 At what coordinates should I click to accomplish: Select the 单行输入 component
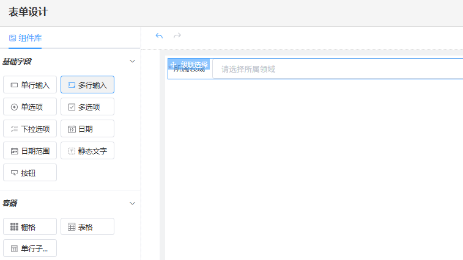click(x=30, y=85)
